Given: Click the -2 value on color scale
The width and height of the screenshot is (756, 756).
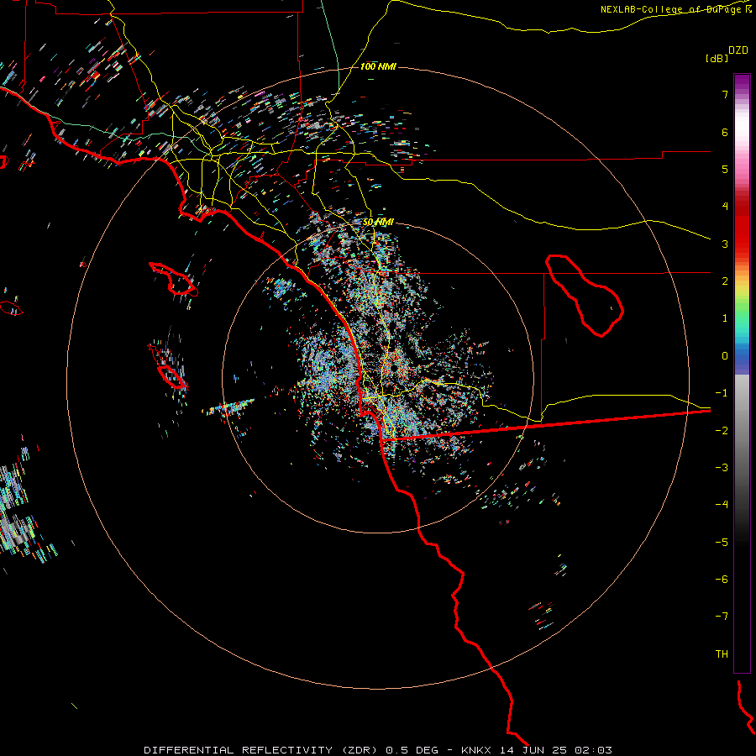Looking at the screenshot, I should tap(722, 431).
